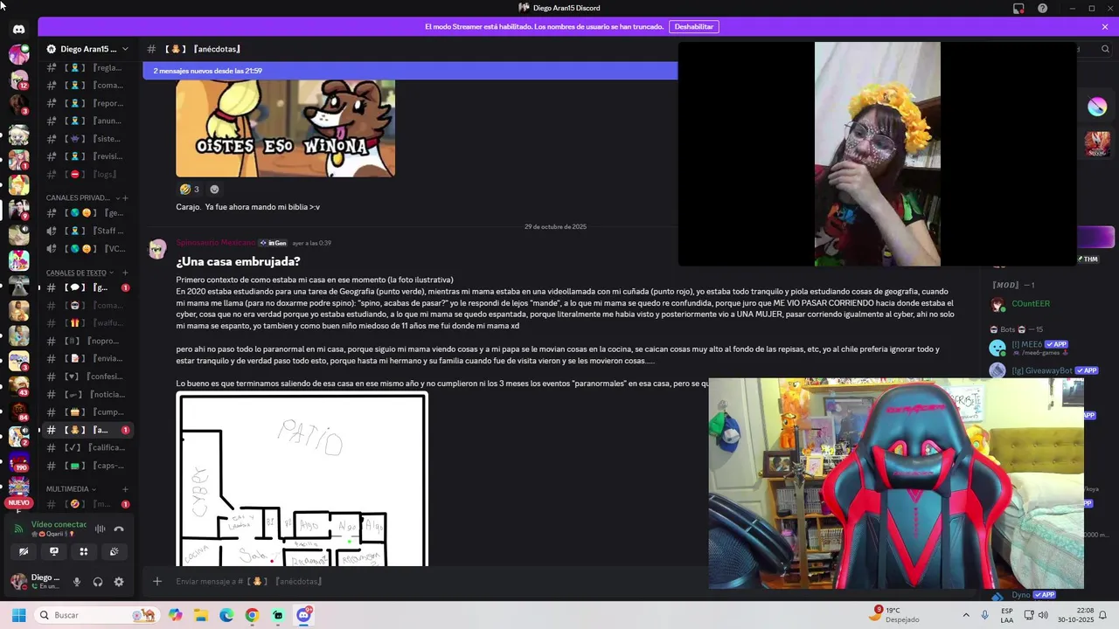Viewport: 1119px width, 629px height.
Task: Open Windows Start menu
Action: click(x=18, y=615)
